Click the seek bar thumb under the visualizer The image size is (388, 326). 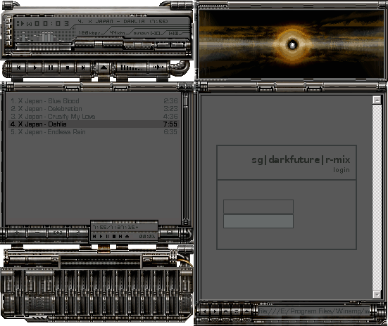(x=21, y=53)
